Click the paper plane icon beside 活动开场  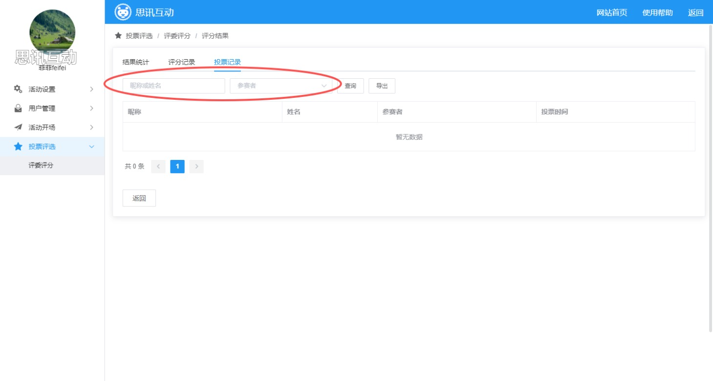[x=18, y=127]
